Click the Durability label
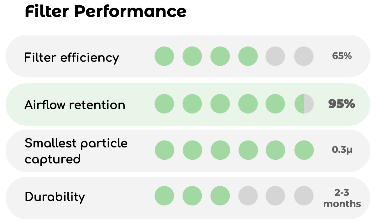Viewport: 376px width, 224px height. point(55,197)
